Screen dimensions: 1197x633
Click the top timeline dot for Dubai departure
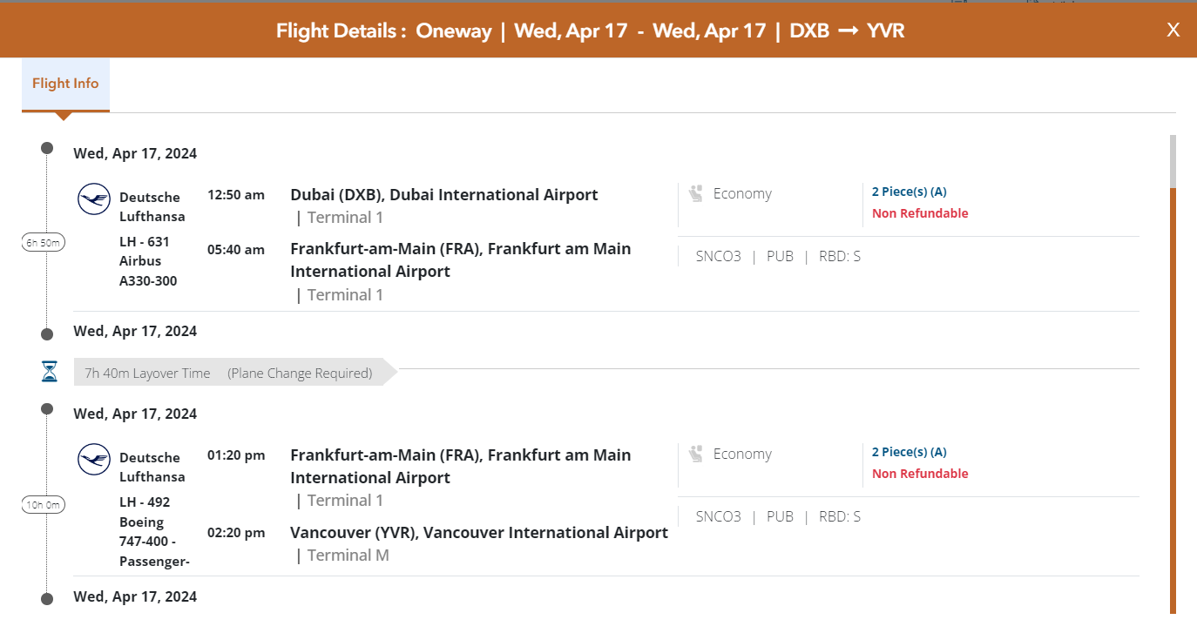(x=47, y=148)
